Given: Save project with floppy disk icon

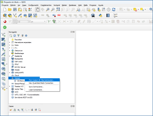Looking at the screenshot, I should 15,10.
